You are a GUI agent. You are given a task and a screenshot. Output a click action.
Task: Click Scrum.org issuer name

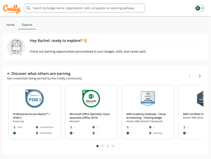18,121
